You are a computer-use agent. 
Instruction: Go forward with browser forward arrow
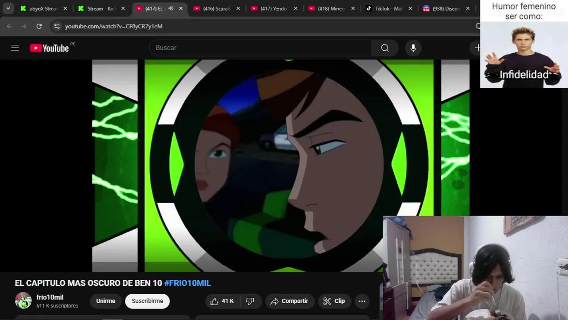click(24, 26)
